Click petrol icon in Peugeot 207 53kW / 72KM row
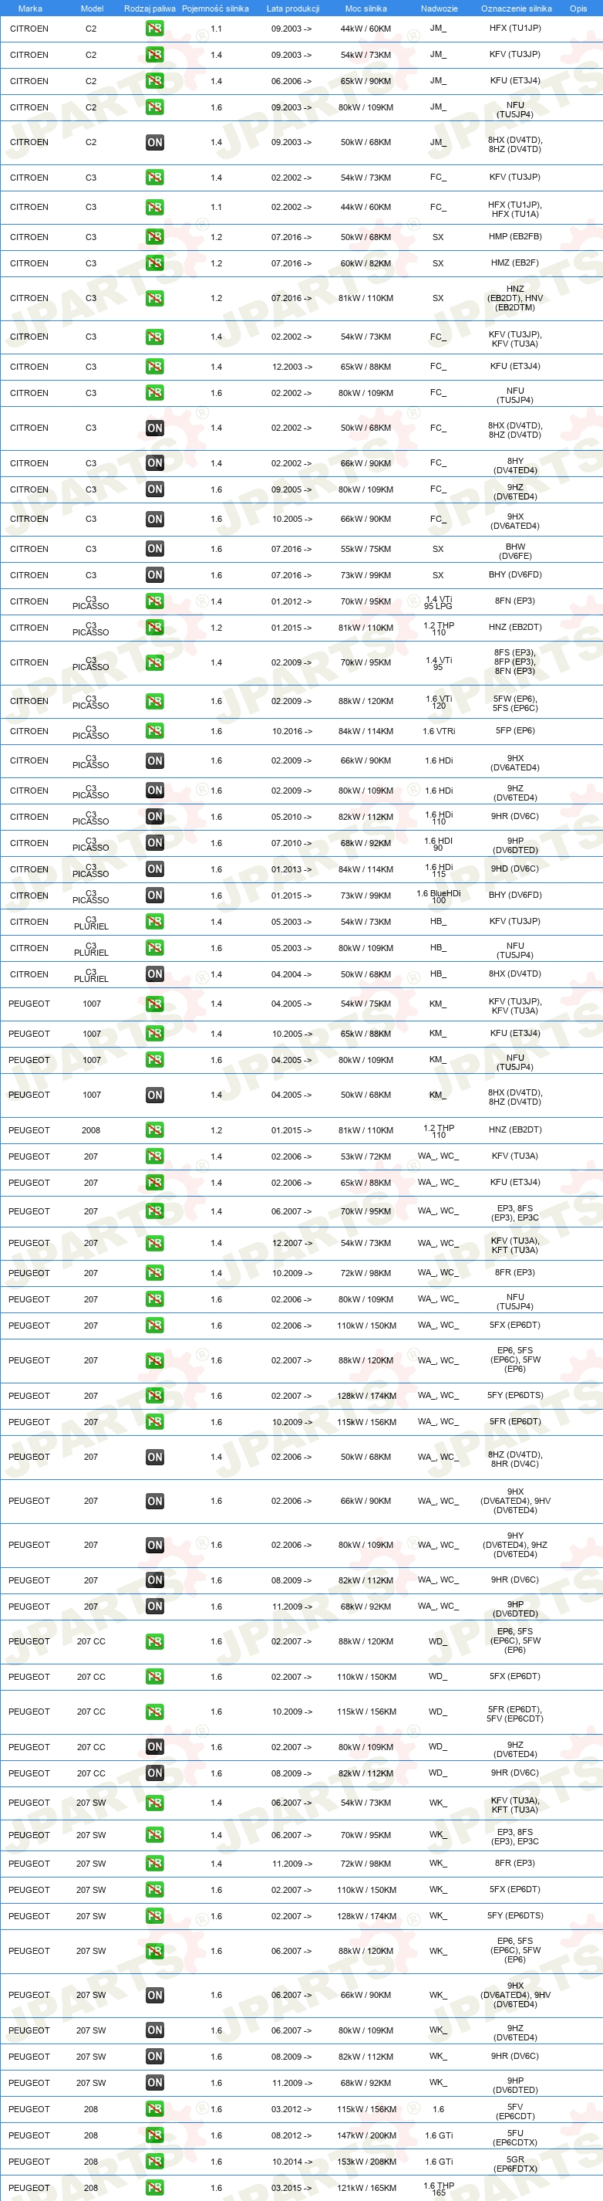Image resolution: width=603 pixels, height=2201 pixels. [x=154, y=1156]
